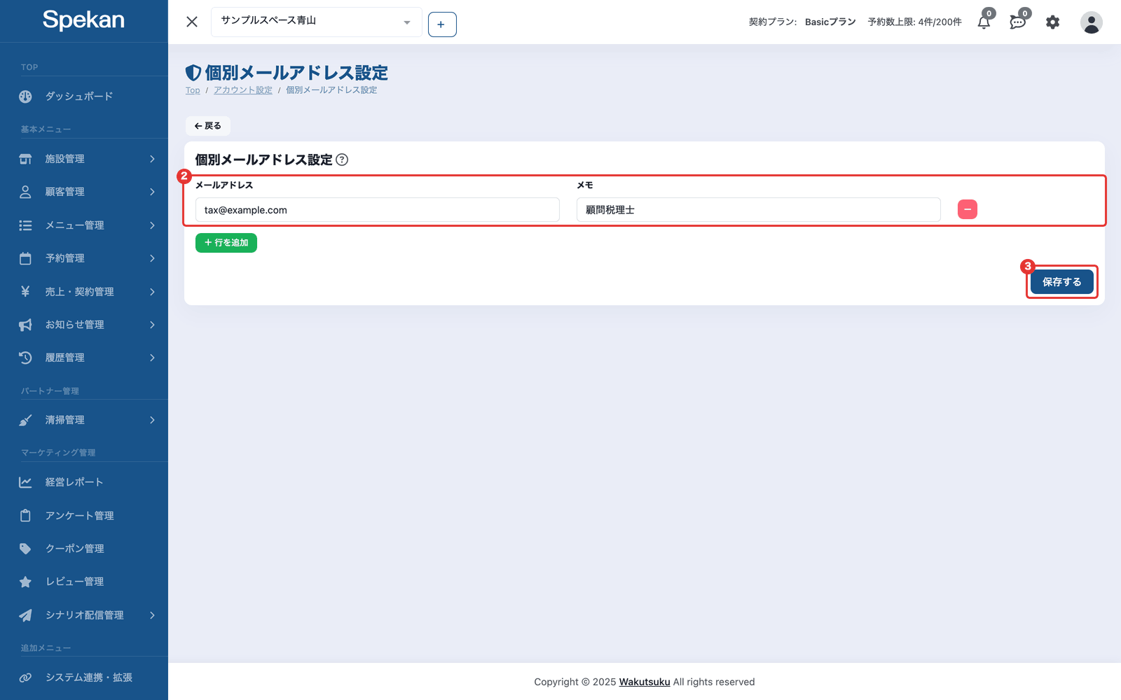The width and height of the screenshot is (1121, 700).
Task: Click the memo field 顧問税理士
Action: point(759,210)
